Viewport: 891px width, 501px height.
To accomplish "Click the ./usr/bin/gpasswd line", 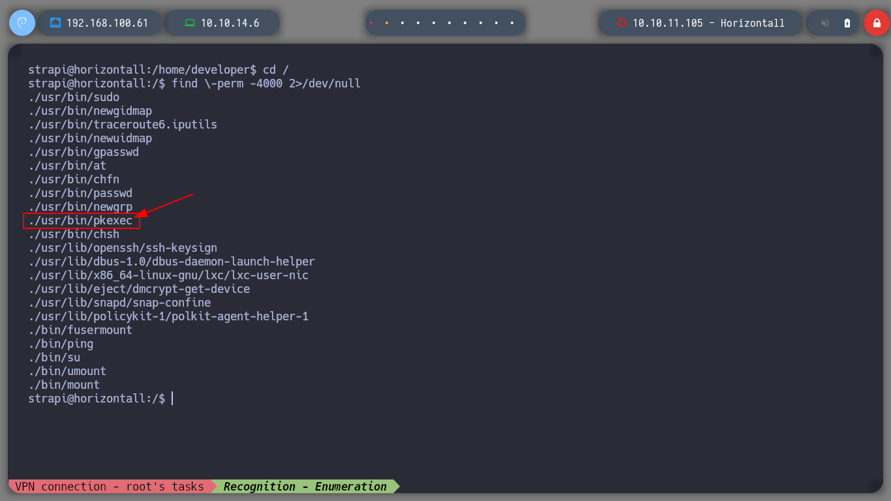I will click(x=83, y=152).
